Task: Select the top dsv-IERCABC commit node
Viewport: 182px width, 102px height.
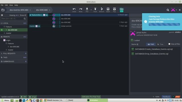Action: (54, 15)
